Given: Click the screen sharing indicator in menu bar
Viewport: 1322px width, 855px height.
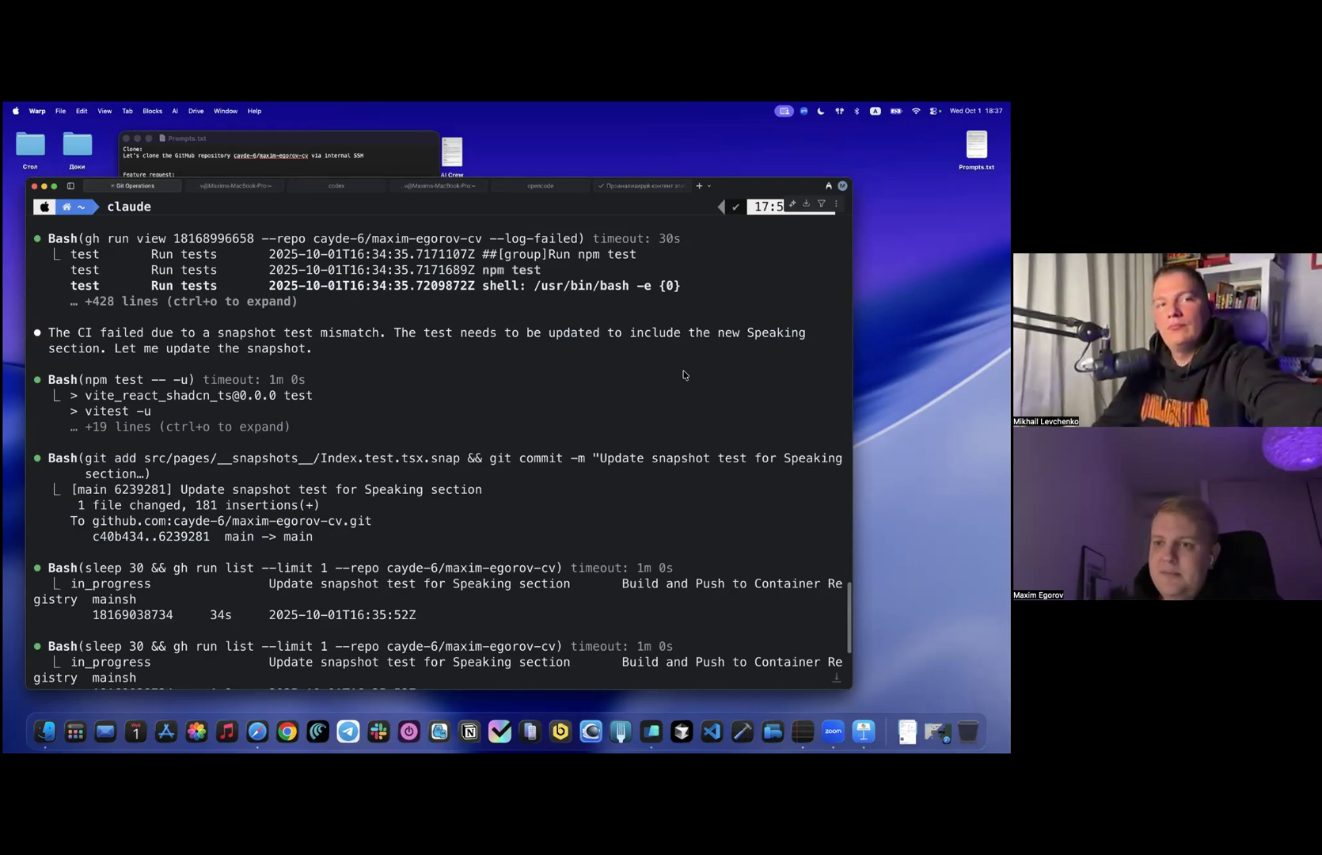Looking at the screenshot, I should 784,111.
